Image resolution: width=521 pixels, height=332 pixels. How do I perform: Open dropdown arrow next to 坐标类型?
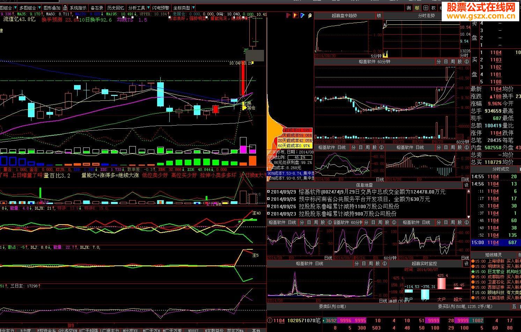click(x=193, y=8)
